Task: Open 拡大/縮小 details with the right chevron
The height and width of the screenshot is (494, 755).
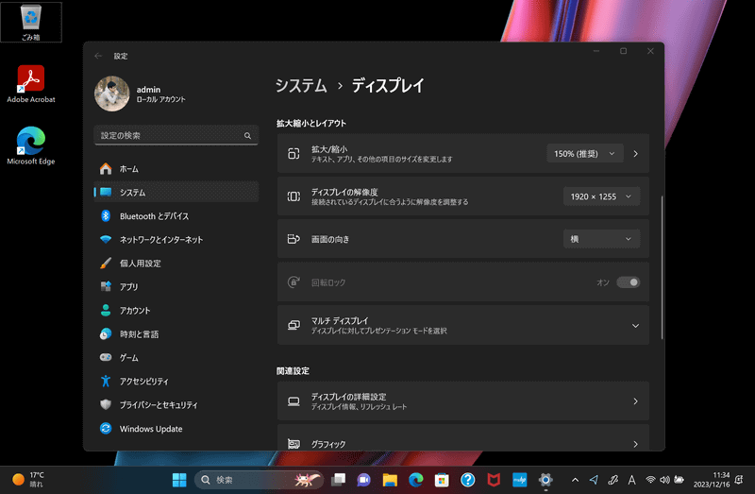Action: point(635,154)
